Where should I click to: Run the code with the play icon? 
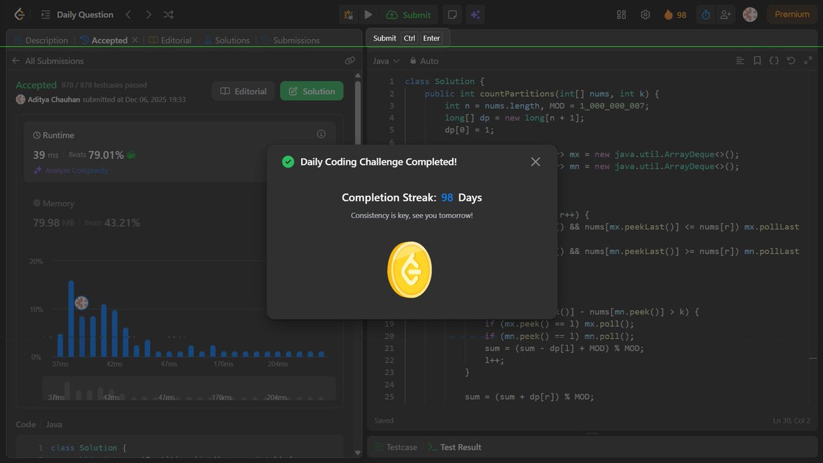point(368,14)
